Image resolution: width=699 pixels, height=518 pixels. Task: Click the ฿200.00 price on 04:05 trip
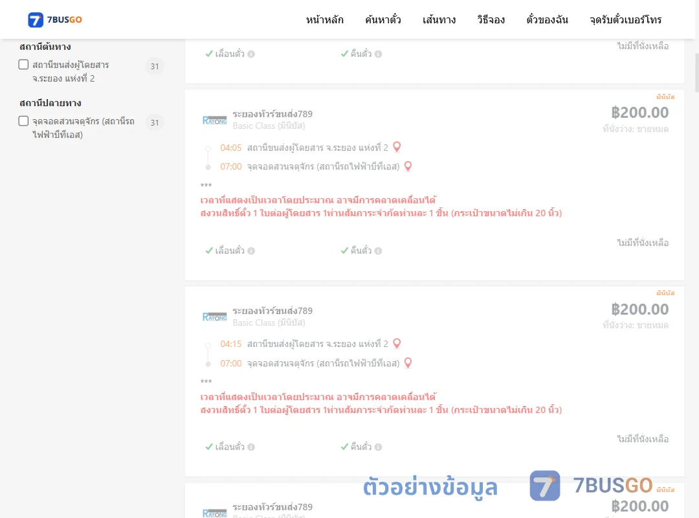(639, 113)
